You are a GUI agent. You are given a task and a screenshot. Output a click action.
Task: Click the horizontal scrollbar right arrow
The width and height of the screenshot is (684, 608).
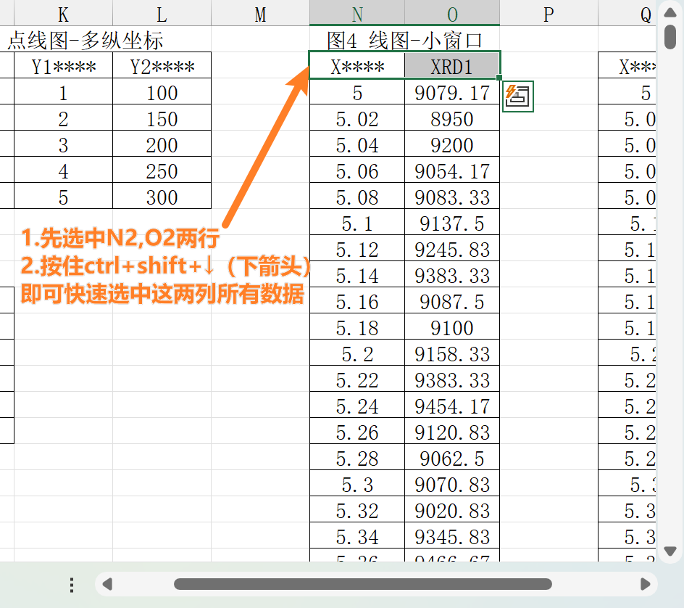(x=645, y=584)
